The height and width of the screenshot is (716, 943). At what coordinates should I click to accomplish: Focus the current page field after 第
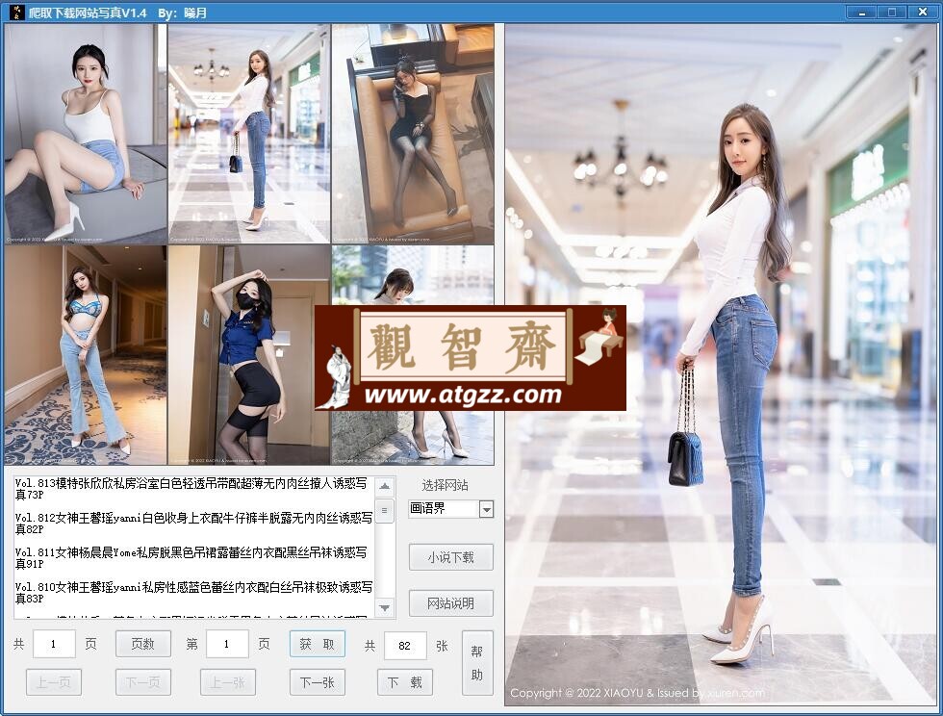click(227, 645)
